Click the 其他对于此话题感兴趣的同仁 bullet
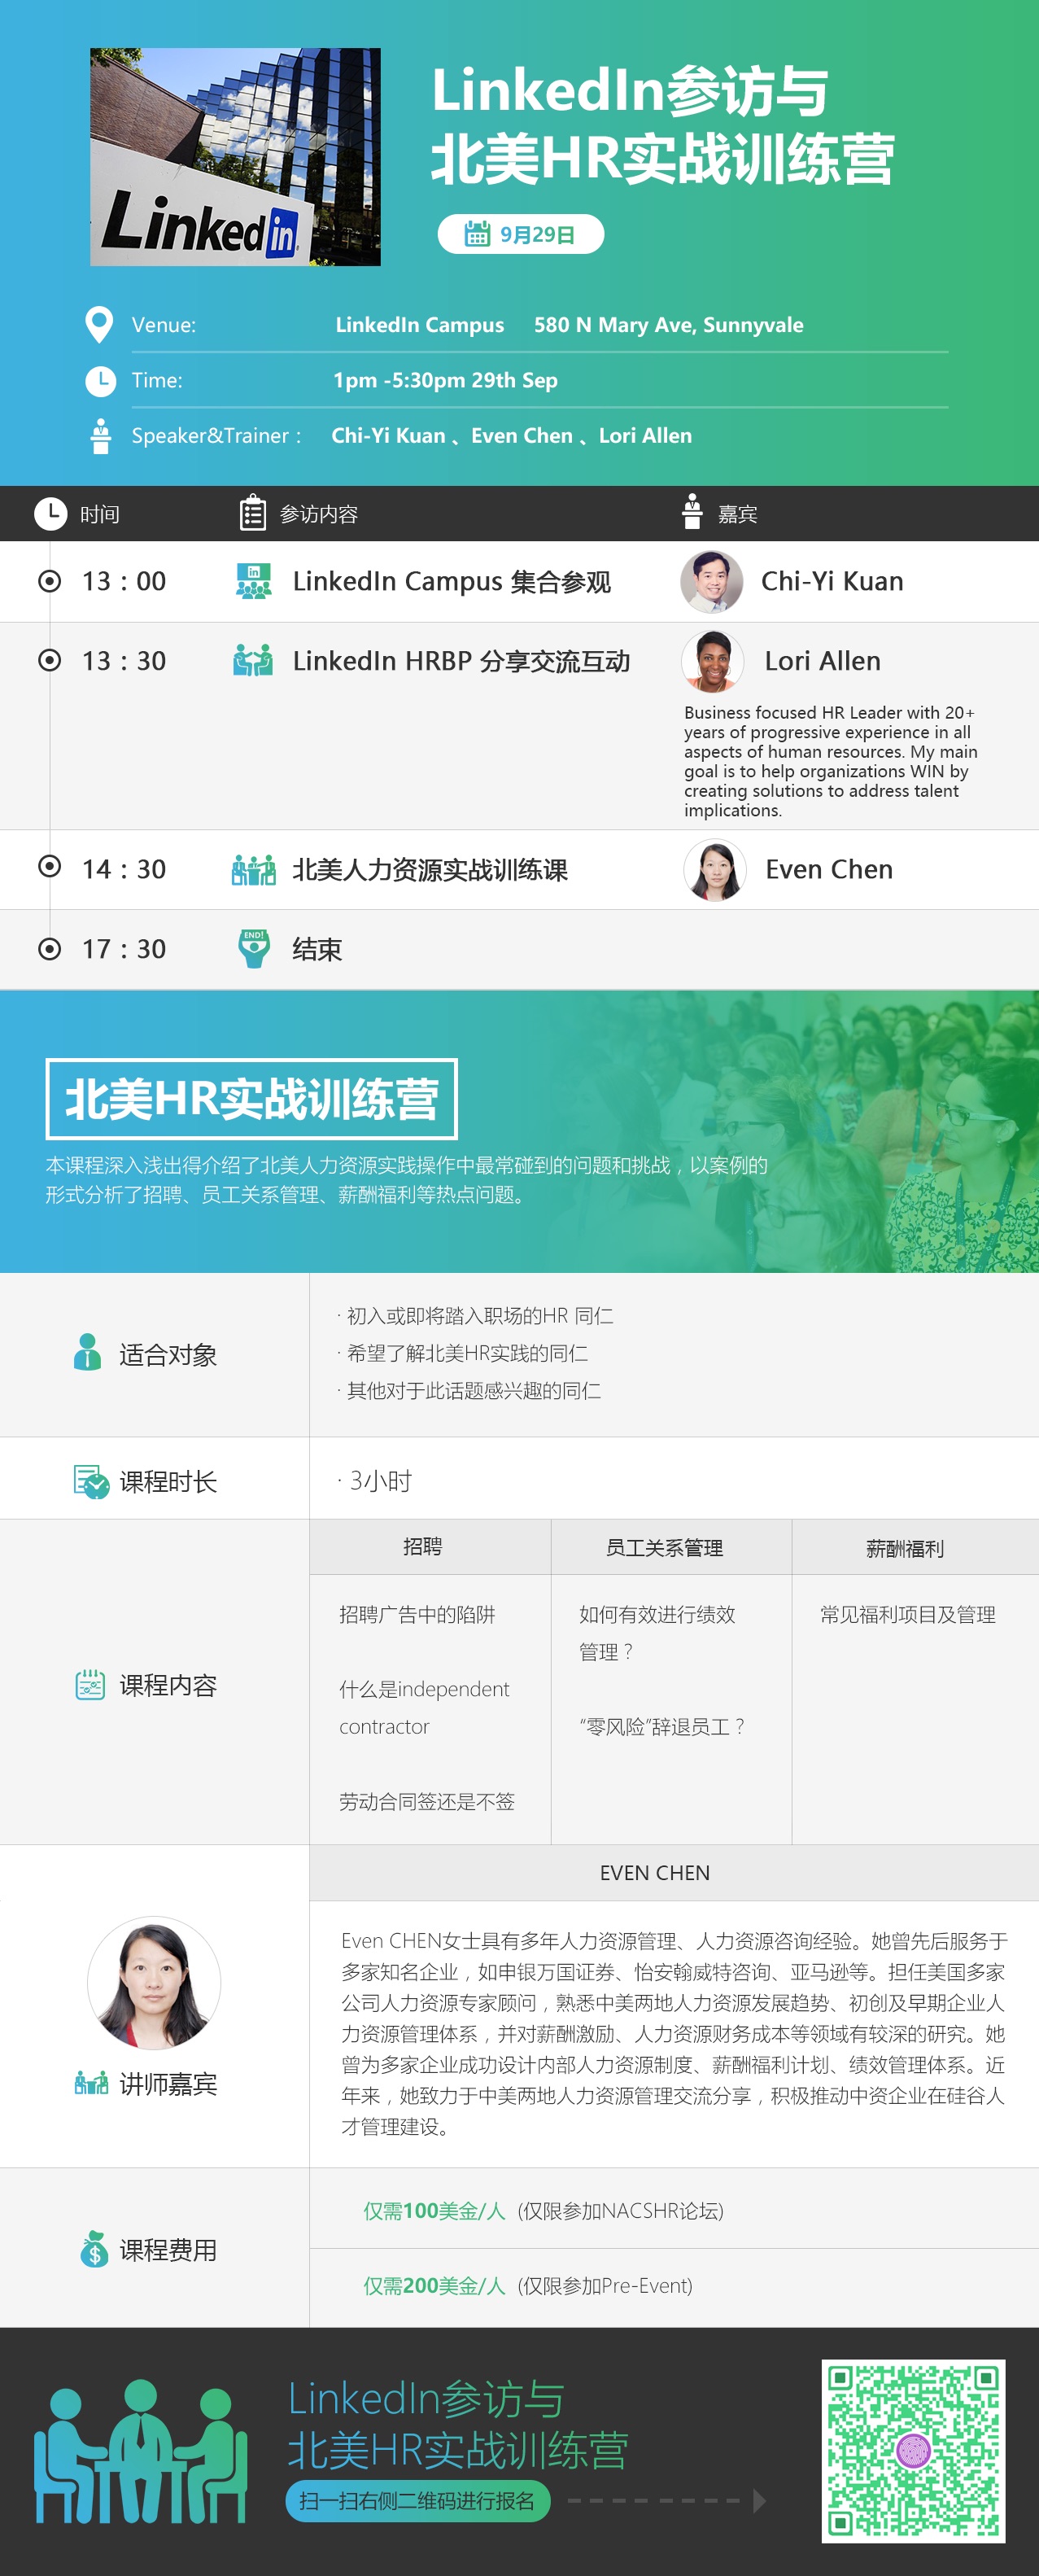1039x2576 pixels. click(469, 1390)
